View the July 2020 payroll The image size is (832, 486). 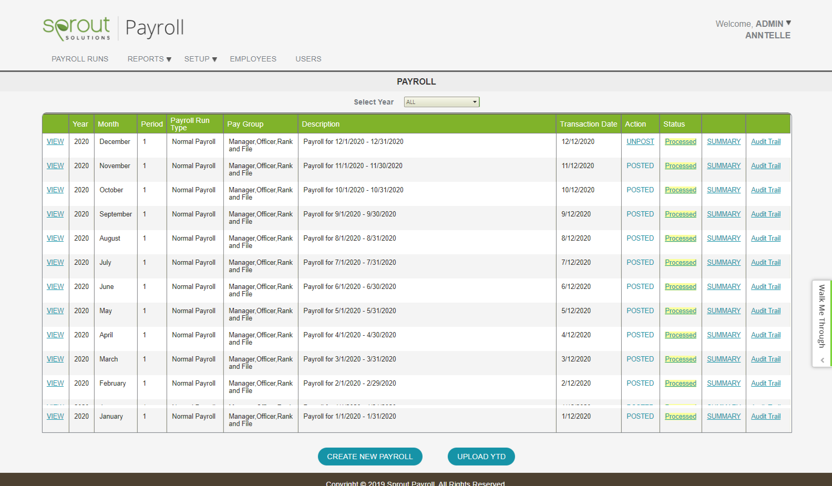(55, 262)
